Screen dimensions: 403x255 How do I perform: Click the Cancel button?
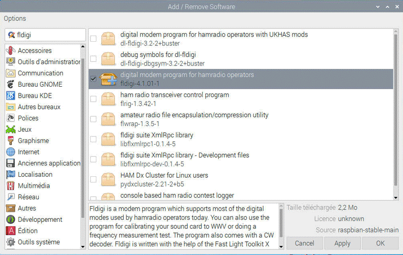pos(304,243)
